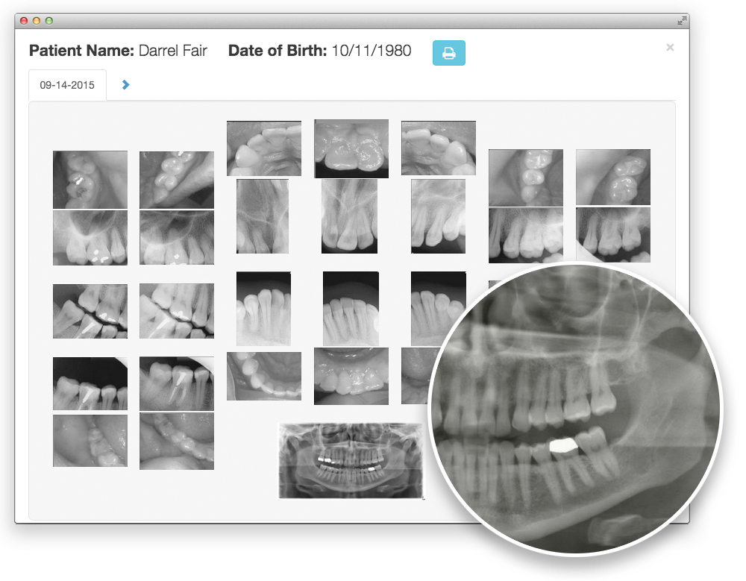Viewport: 746px width, 581px height.
Task: Click the red close window button
Action: tap(24, 20)
